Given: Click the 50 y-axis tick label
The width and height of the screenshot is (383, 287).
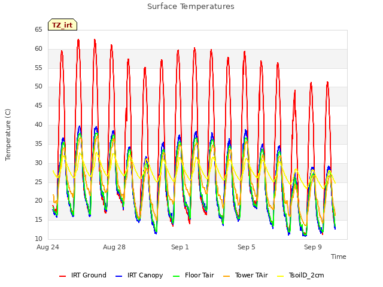Looking at the screenshot, I should [38, 87].
